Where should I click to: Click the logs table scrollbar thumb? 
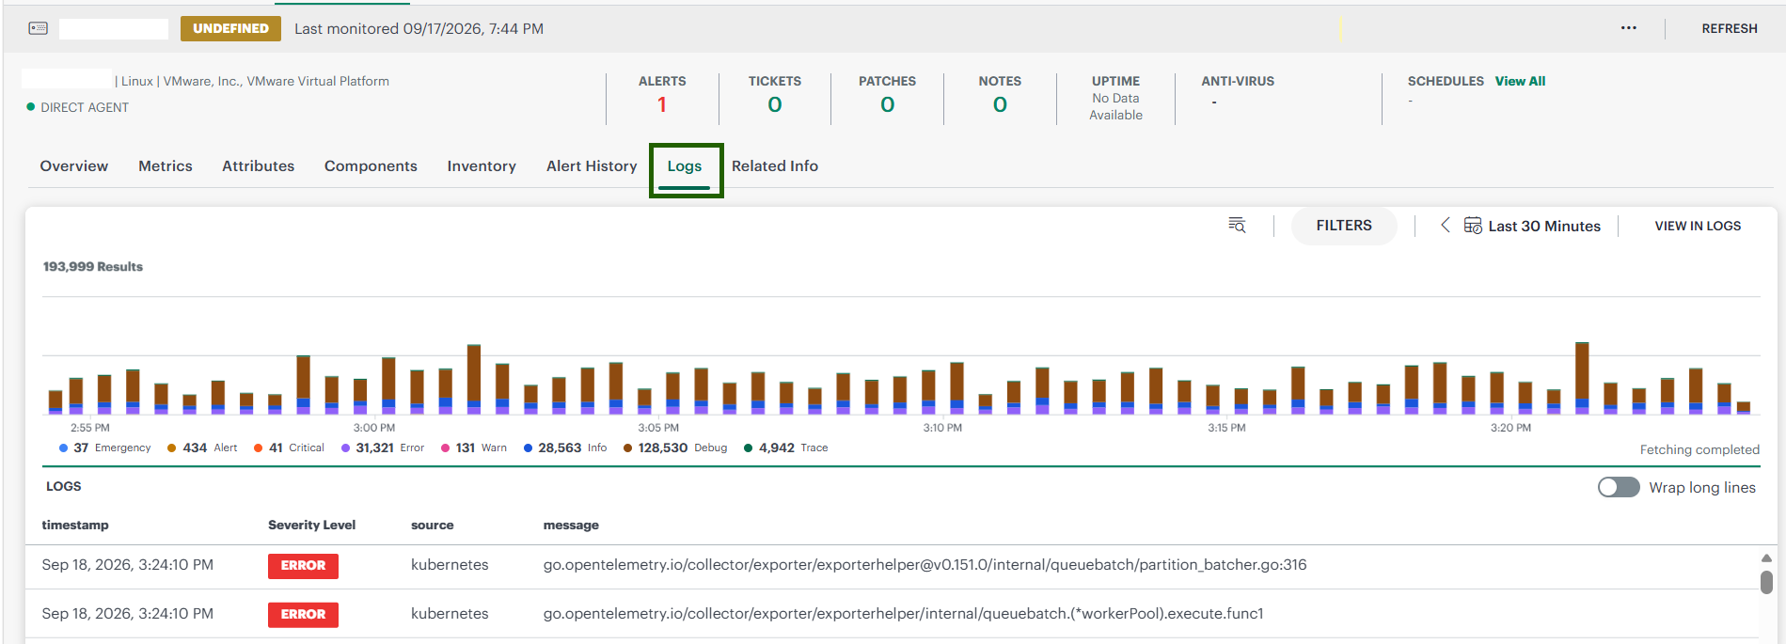point(1766,583)
